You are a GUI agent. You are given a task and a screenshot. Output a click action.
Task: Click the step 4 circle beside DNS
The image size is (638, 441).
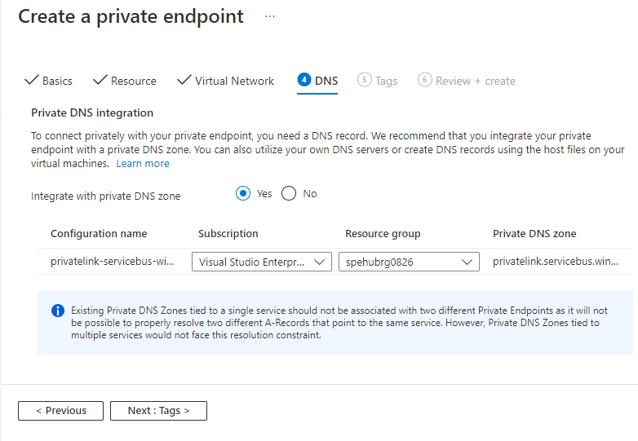pyautogui.click(x=303, y=80)
